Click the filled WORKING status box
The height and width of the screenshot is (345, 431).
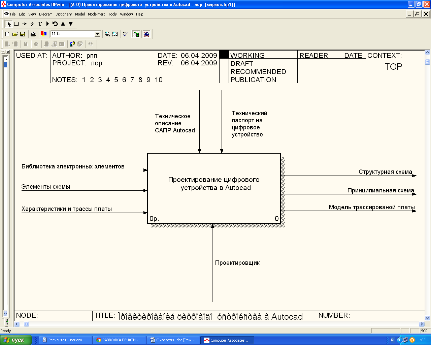(224, 55)
